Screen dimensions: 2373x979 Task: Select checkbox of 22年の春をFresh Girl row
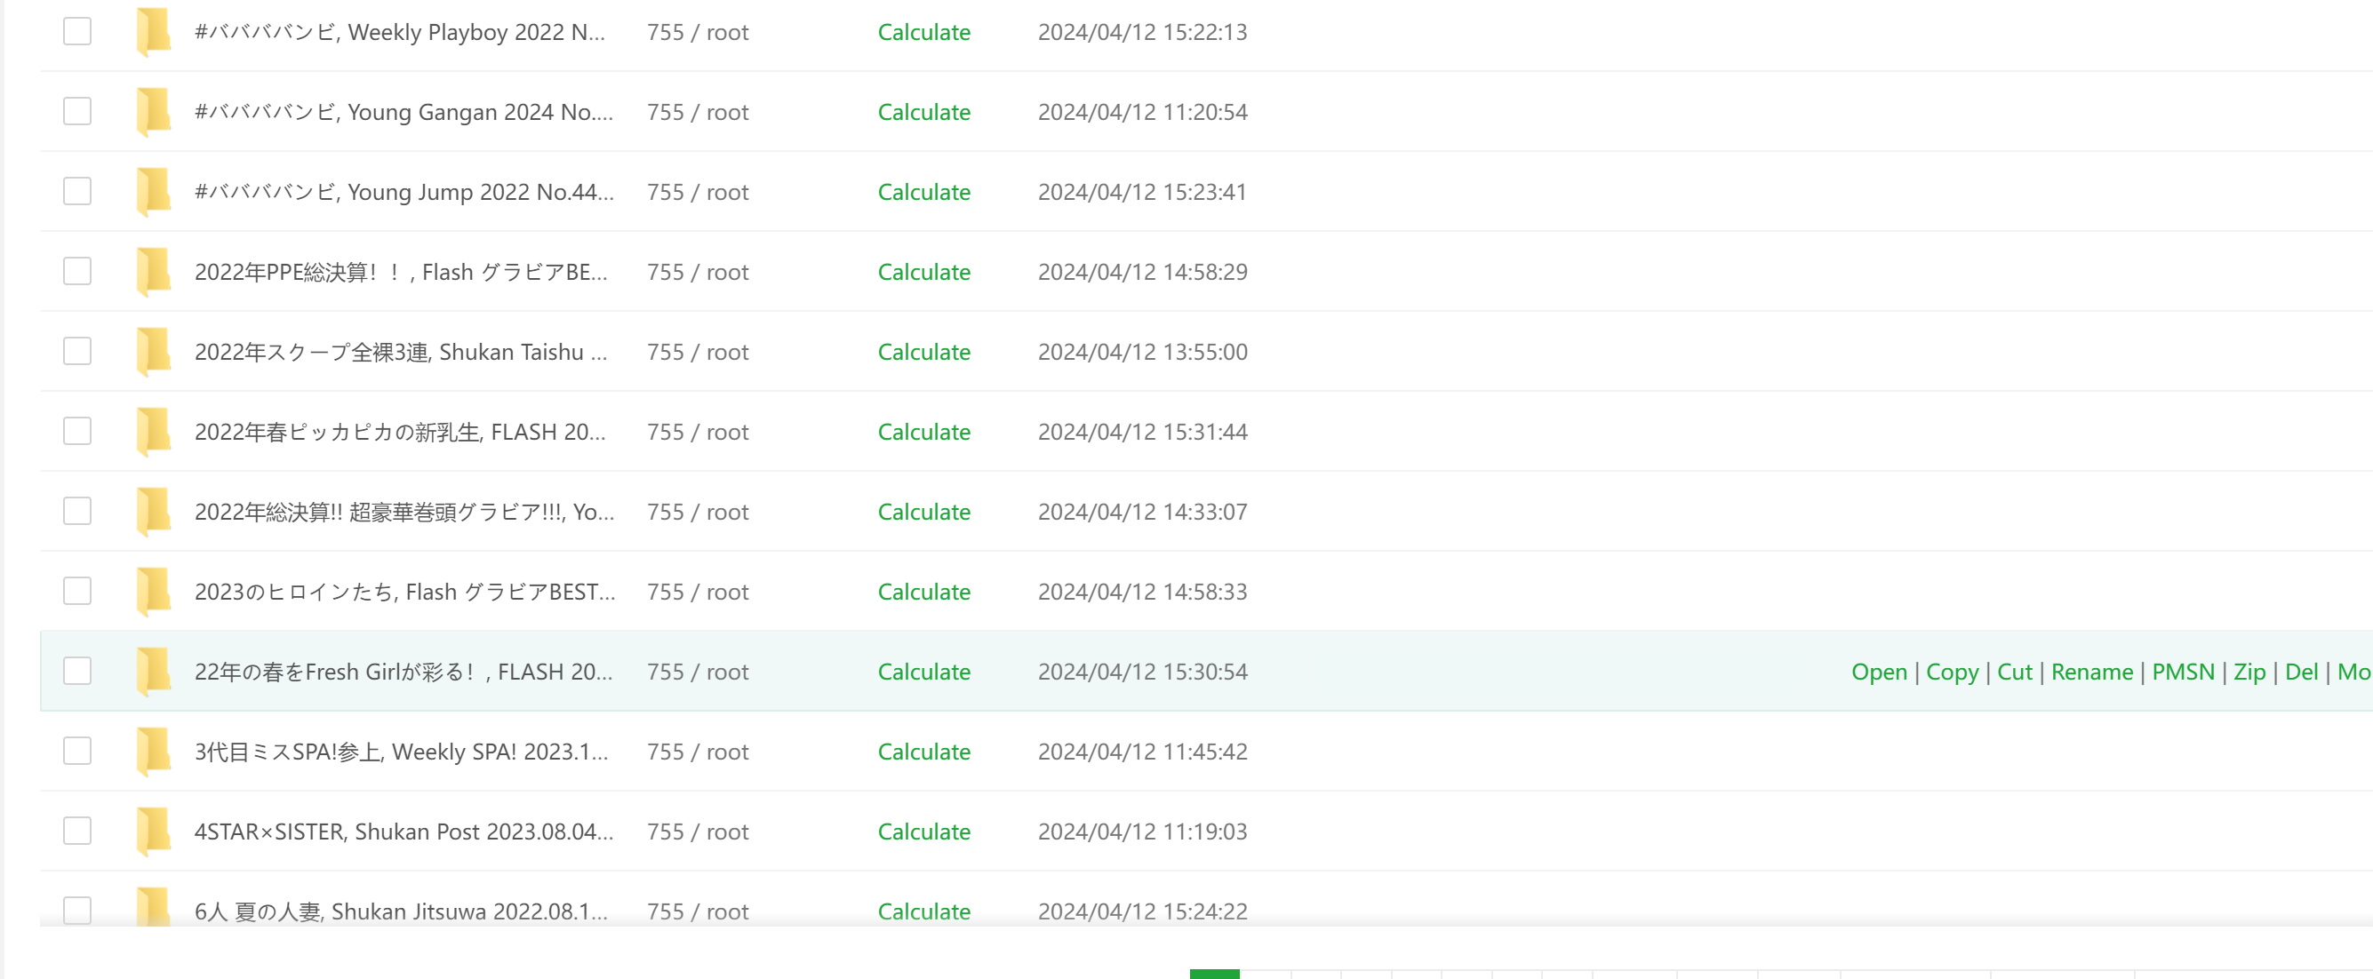tap(77, 671)
